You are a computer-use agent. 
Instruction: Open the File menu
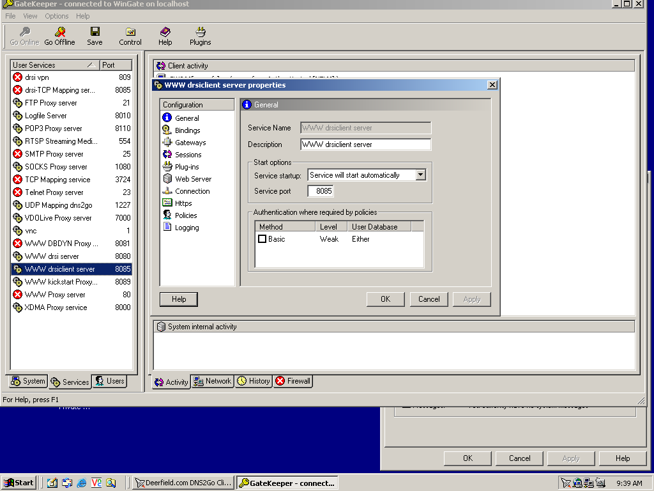pyautogui.click(x=10, y=16)
